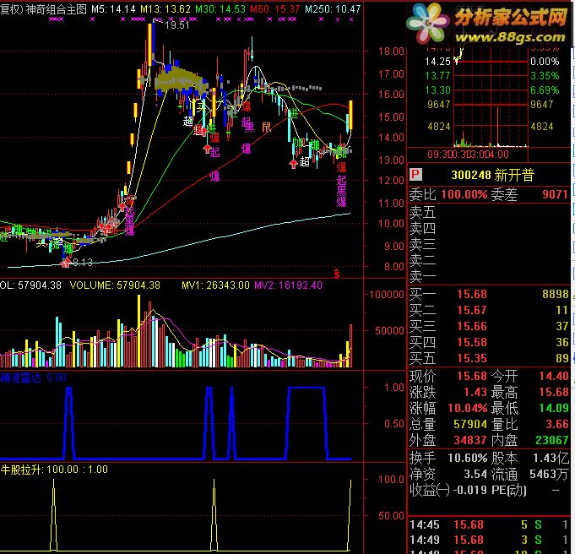Click the M250: 10.47 moving average label
575x554 pixels.
tap(333, 9)
